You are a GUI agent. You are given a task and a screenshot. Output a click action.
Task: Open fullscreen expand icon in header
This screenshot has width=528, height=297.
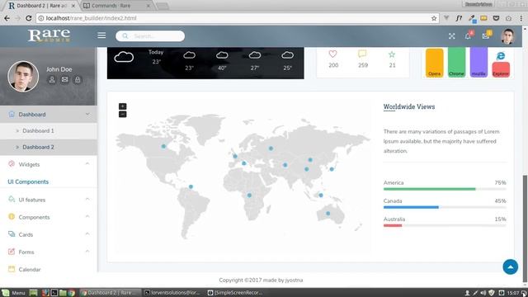point(451,36)
